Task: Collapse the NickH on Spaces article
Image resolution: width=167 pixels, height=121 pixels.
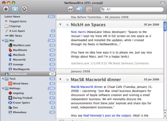Action: pyautogui.click(x=60, y=25)
